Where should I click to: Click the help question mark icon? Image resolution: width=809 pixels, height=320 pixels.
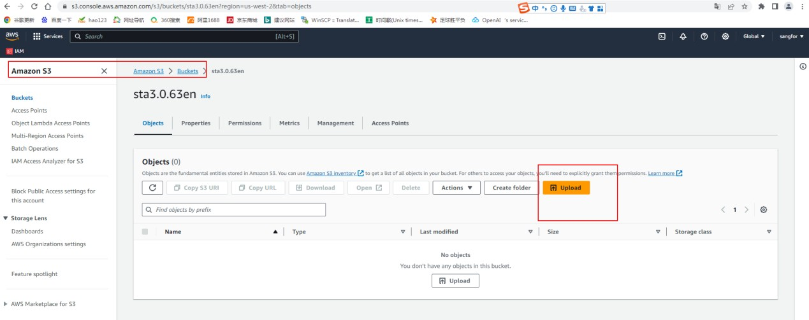[x=704, y=36]
